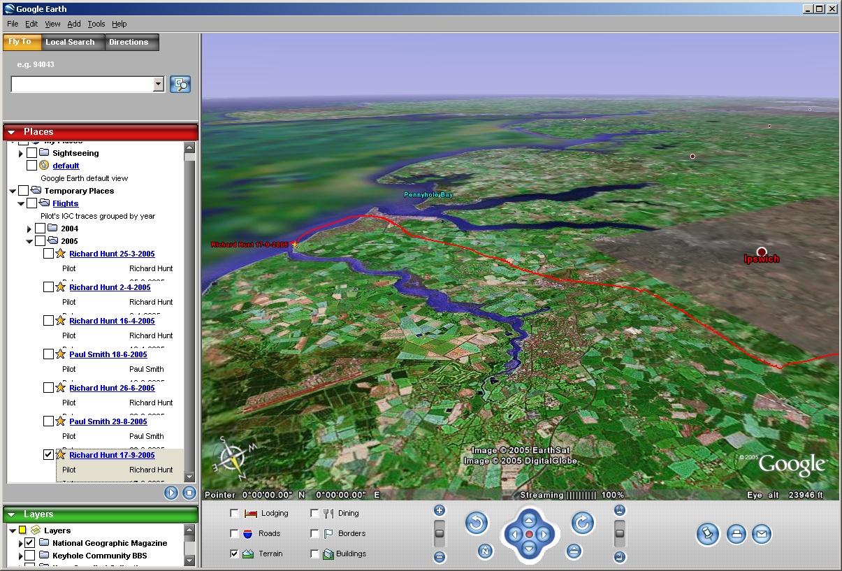This screenshot has width=842, height=571.
Task: Click the zoom in plus button
Action: tap(440, 511)
